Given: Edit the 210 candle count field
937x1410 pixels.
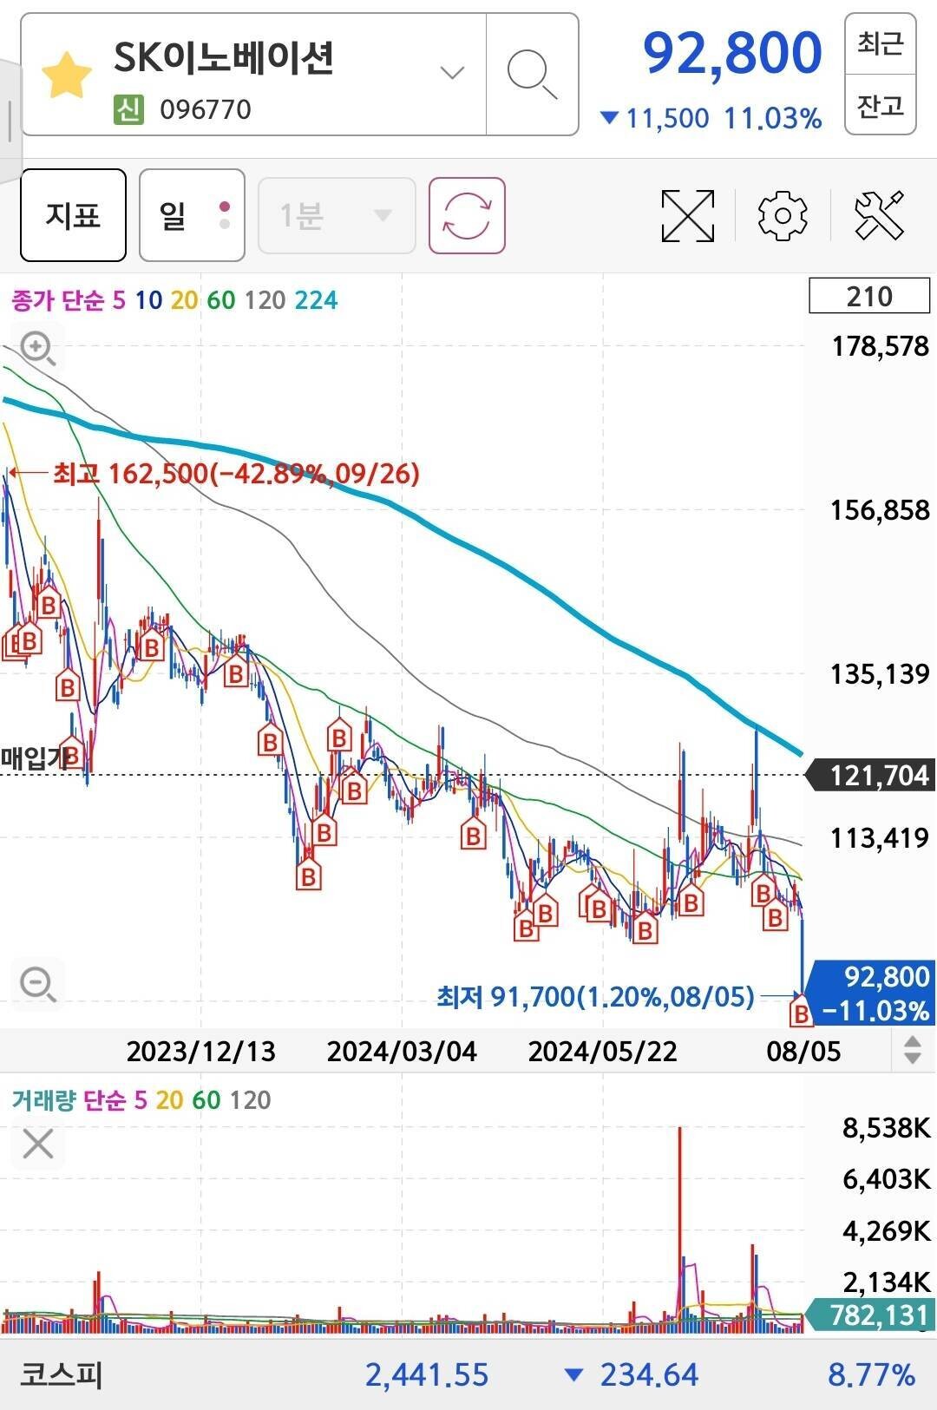Looking at the screenshot, I should tap(868, 297).
